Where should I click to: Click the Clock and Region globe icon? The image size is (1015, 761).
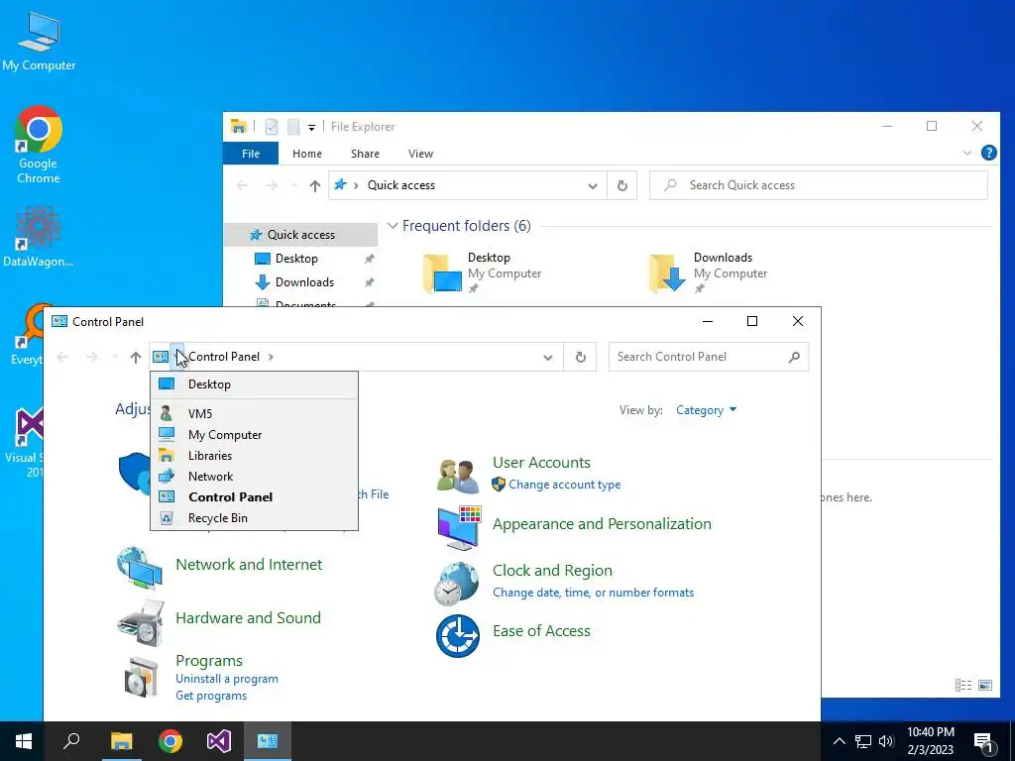[457, 584]
